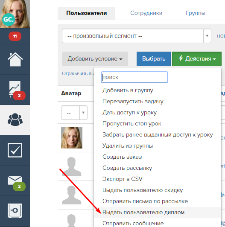The image size is (225, 227).
Task: Switch to the Группы tab
Action: (196, 13)
